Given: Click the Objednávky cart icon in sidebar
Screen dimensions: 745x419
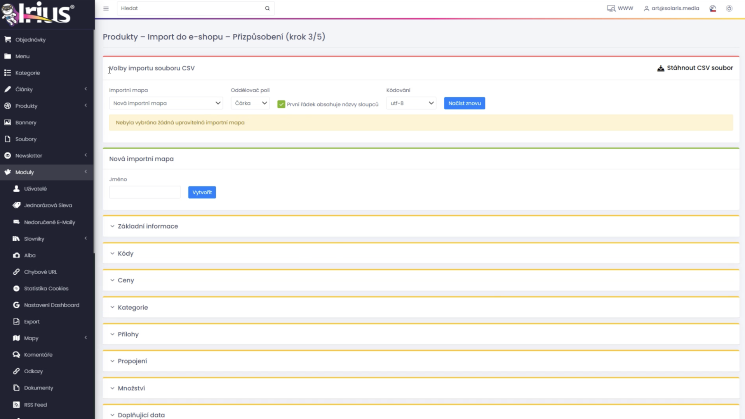Looking at the screenshot, I should [x=7, y=40].
